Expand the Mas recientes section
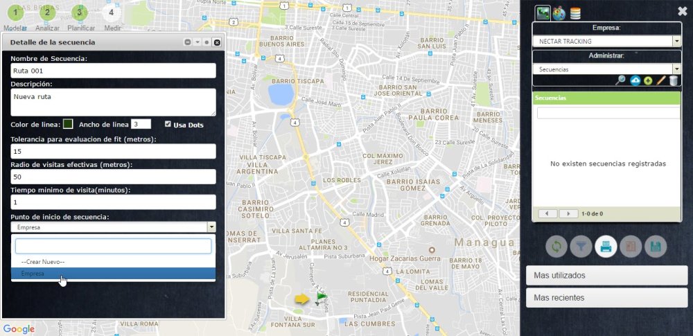Viewport: 693px width, 336px height. [x=607, y=297]
